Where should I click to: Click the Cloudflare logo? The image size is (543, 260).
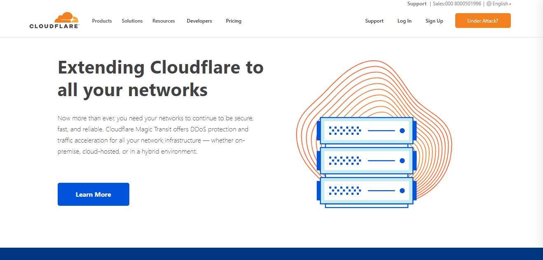coord(54,21)
